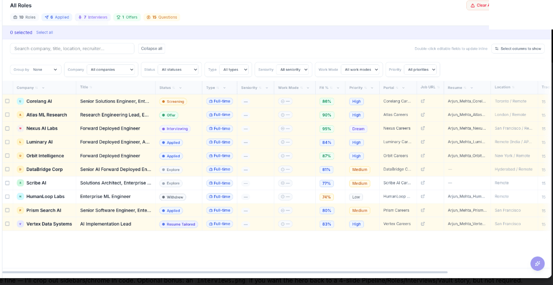Viewport: 553px width, 285px height.
Task: Open the All seniority filter dropdown
Action: [293, 70]
